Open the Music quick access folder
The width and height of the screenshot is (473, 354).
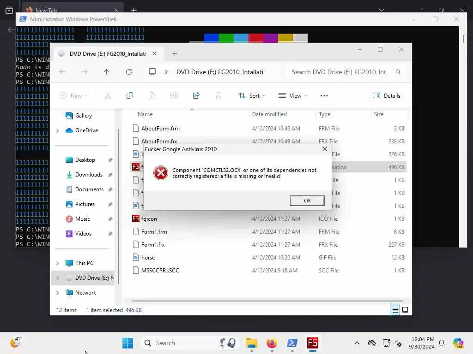click(82, 219)
